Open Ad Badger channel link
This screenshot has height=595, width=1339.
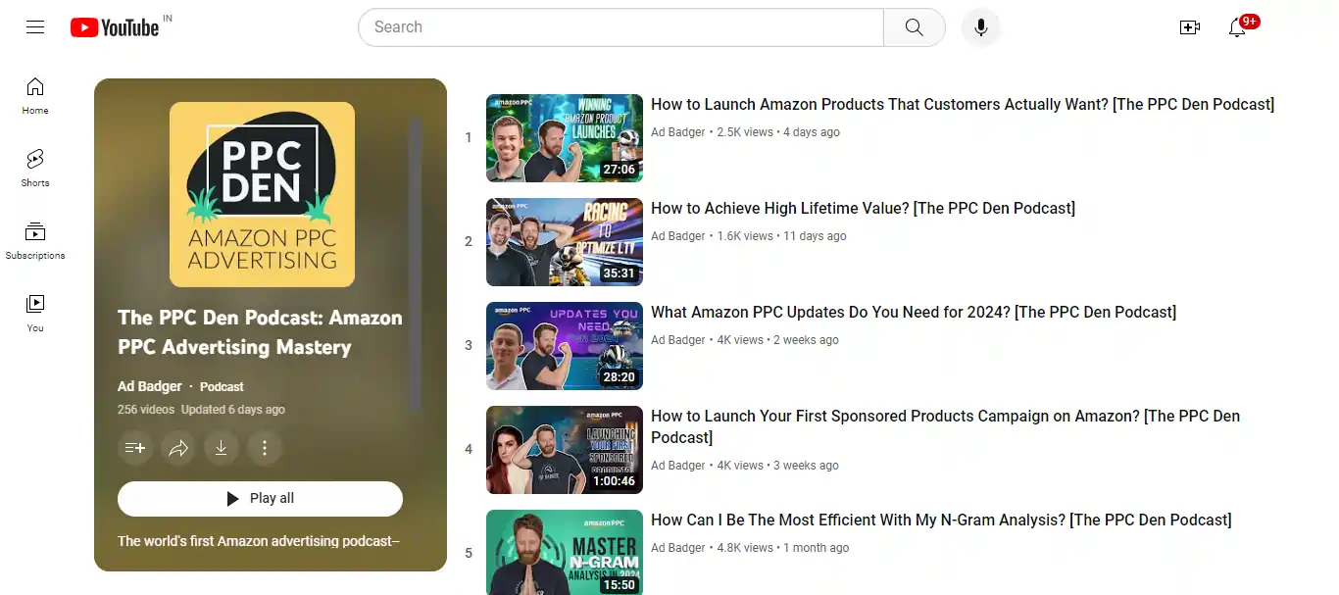click(x=149, y=385)
